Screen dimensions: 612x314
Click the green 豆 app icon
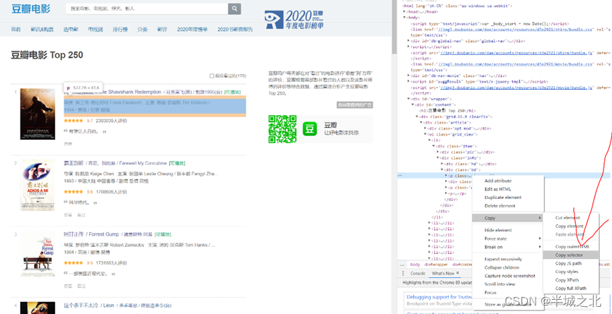pos(311,129)
